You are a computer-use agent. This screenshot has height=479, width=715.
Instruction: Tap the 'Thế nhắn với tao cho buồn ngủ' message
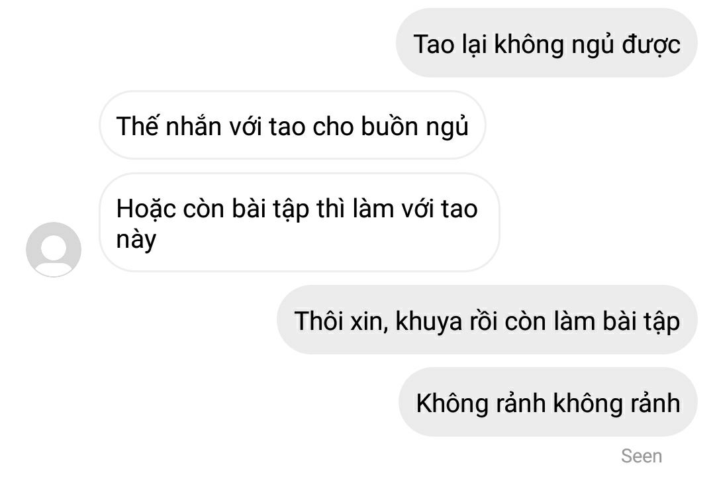pos(293,125)
